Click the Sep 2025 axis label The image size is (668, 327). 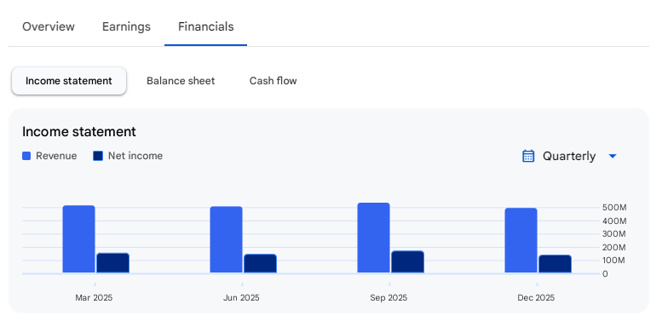(389, 298)
